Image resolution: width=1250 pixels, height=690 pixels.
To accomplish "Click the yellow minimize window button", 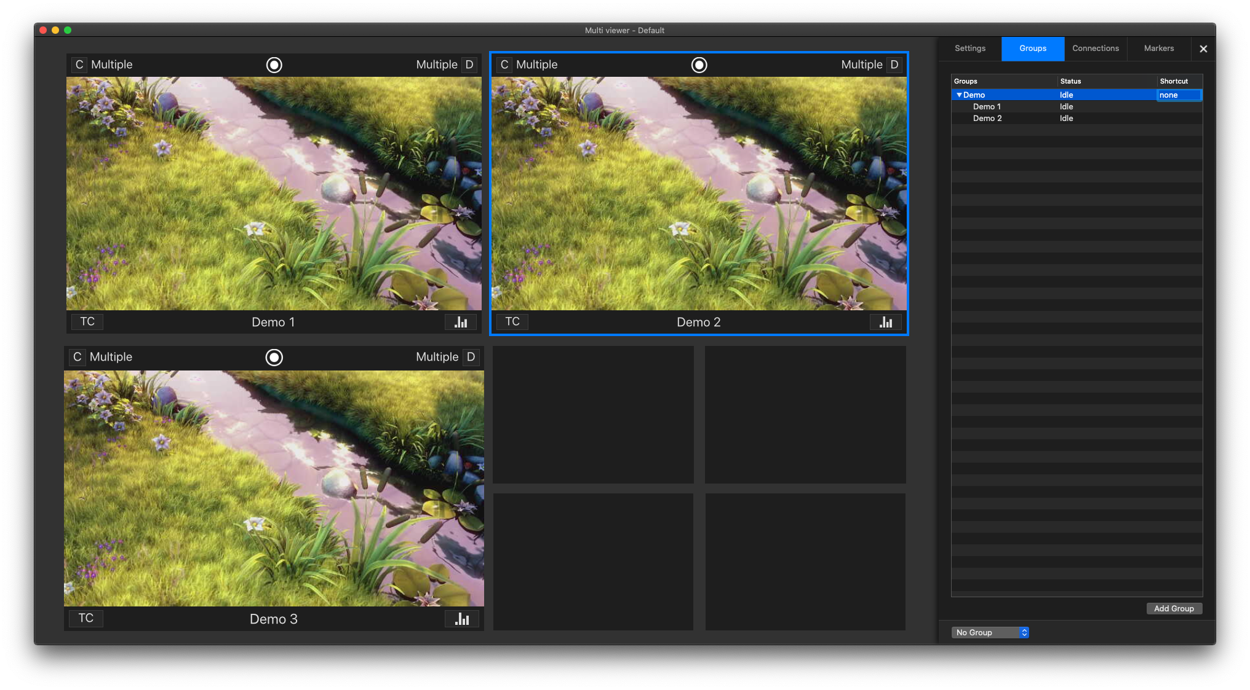I will point(55,30).
